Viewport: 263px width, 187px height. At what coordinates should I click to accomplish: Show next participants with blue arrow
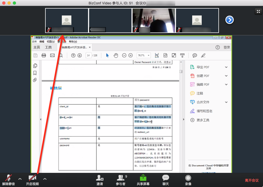tap(229, 20)
